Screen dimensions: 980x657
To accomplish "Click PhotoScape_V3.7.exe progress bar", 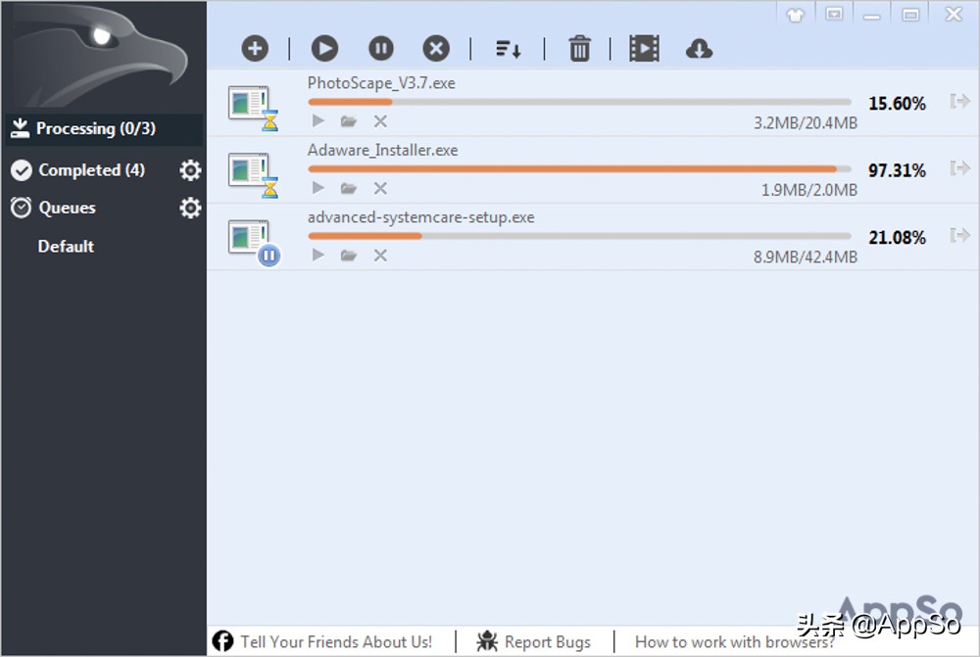I will (579, 101).
